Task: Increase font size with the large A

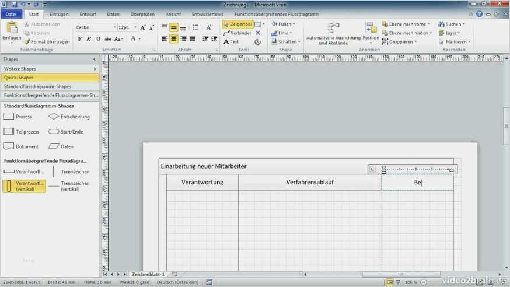Action: click(143, 27)
